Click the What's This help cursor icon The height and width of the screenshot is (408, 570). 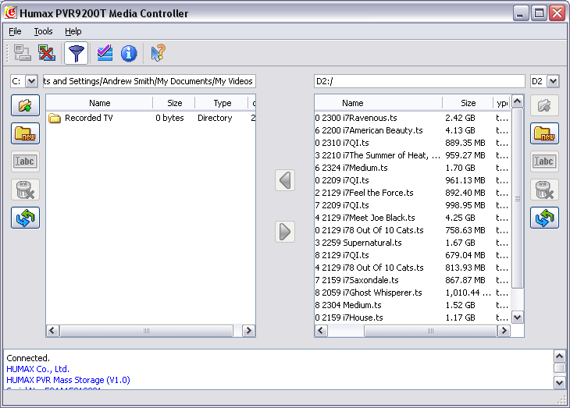(x=159, y=53)
